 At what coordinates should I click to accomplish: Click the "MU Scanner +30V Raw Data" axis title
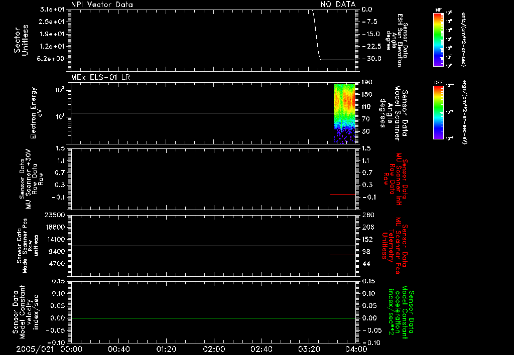point(31,179)
